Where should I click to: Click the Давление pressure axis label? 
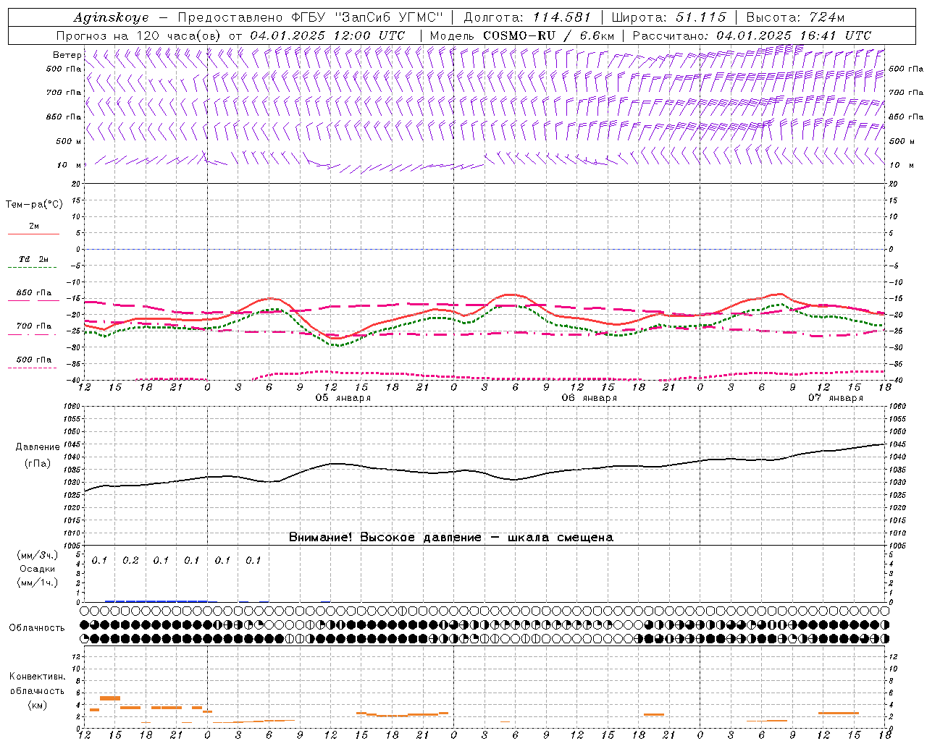click(38, 447)
